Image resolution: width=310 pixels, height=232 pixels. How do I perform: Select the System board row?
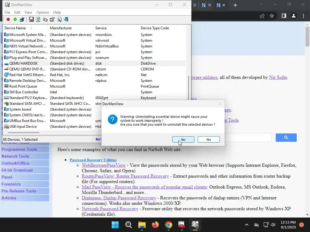52,109
